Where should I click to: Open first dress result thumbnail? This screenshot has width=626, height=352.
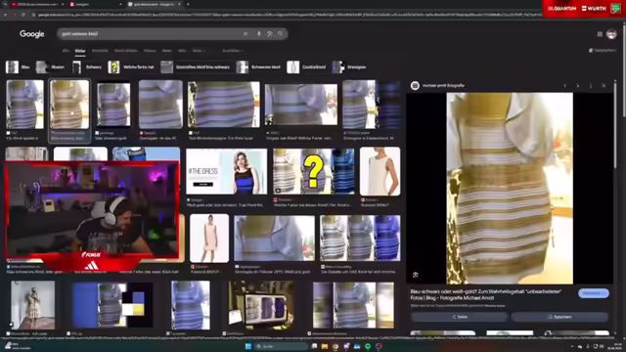click(x=24, y=105)
